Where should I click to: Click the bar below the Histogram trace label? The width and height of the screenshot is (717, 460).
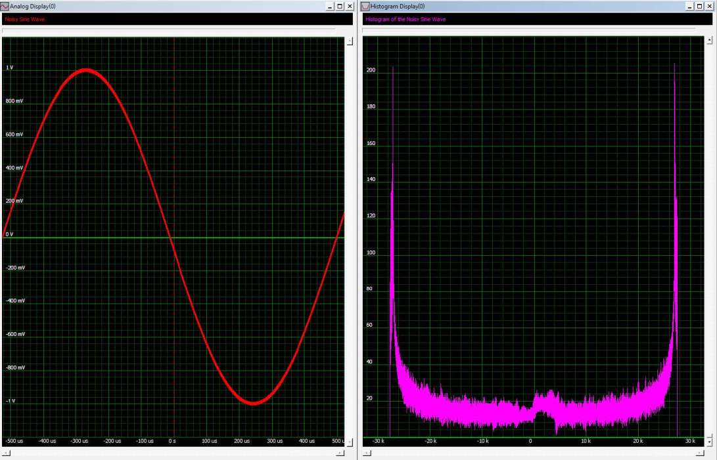[x=528, y=30]
